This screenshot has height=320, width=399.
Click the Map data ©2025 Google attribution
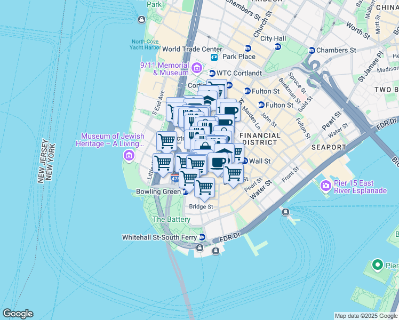pyautogui.click(x=366, y=316)
